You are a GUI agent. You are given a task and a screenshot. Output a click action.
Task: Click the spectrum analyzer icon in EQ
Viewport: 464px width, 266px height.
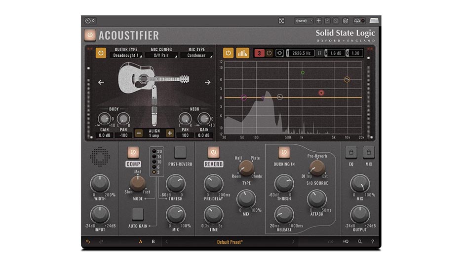pyautogui.click(x=242, y=53)
